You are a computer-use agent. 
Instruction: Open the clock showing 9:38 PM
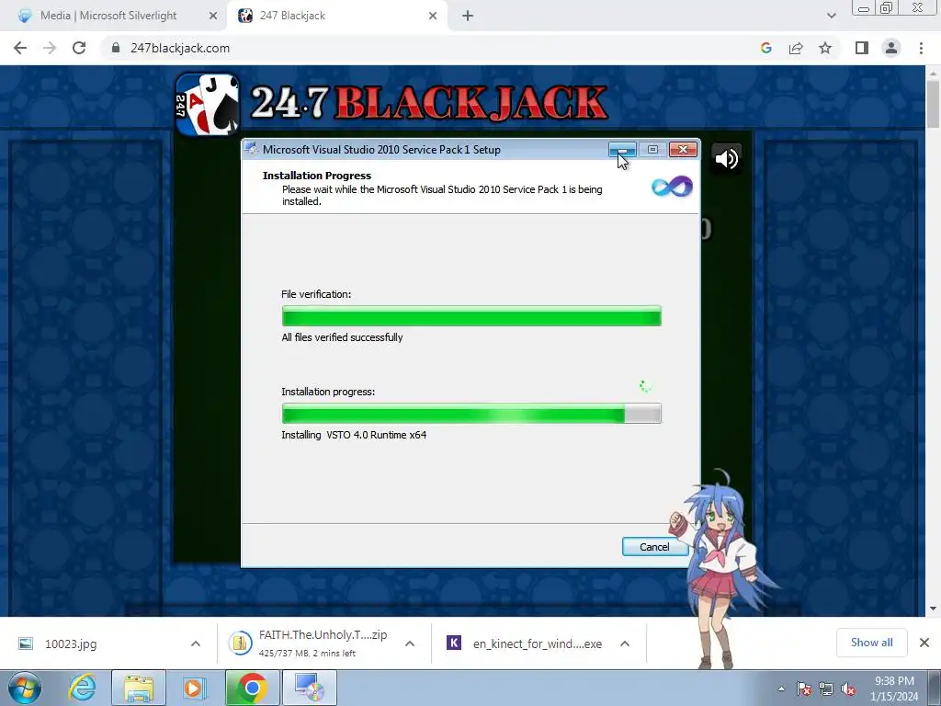tap(894, 689)
